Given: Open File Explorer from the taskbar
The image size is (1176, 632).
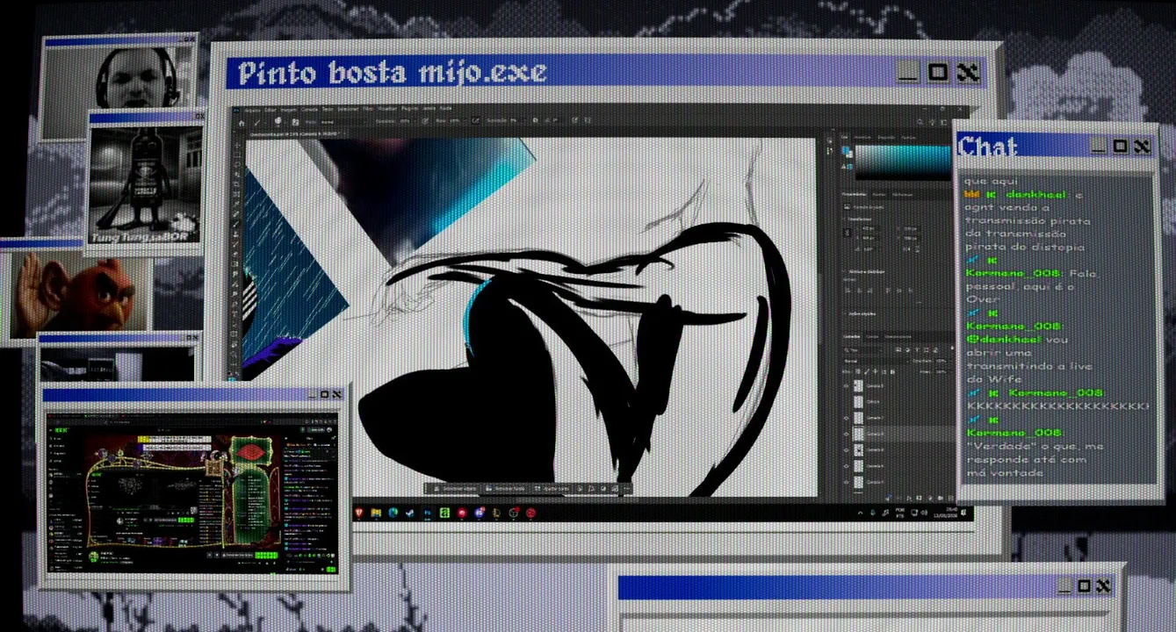Looking at the screenshot, I should coord(376,513).
